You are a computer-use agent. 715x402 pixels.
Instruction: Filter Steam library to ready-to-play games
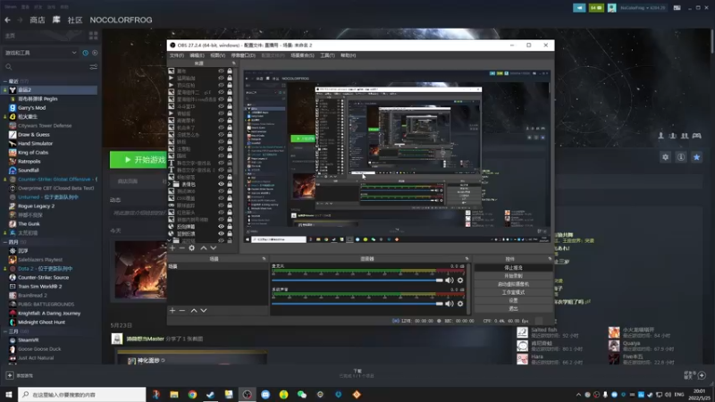point(95,53)
